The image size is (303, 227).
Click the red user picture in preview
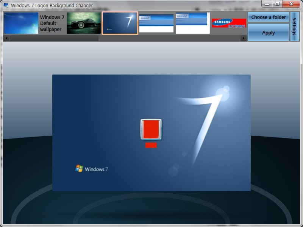pos(151,129)
